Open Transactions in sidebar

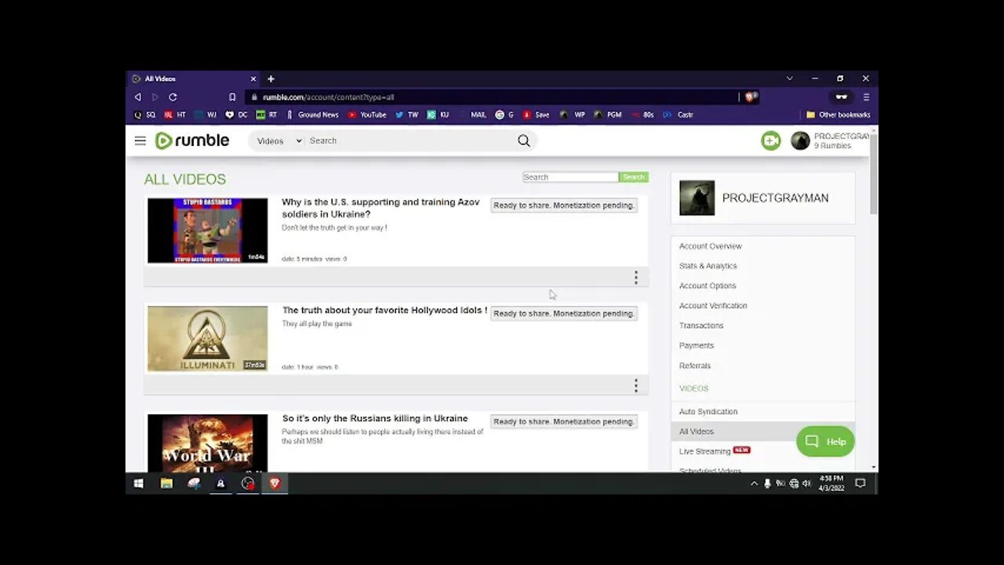701,326
